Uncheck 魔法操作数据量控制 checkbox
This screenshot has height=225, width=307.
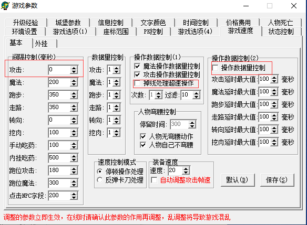click(137, 66)
